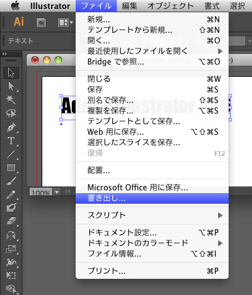This screenshot has width=252, height=295.
Task: Expand 最近使用したファイルを開く submenu
Action: [x=152, y=51]
